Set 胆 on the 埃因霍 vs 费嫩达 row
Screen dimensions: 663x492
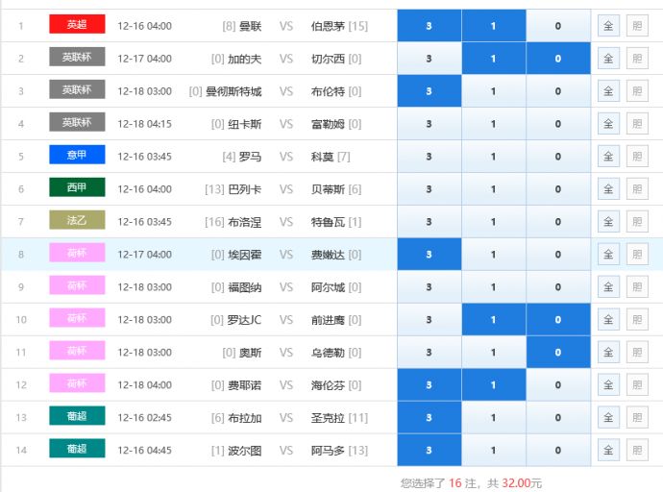coord(635,255)
